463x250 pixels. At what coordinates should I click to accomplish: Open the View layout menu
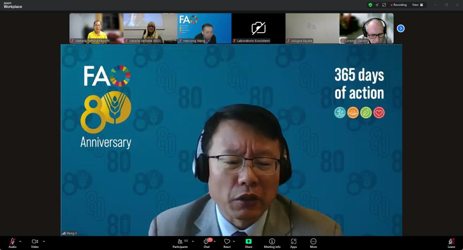pos(417,5)
